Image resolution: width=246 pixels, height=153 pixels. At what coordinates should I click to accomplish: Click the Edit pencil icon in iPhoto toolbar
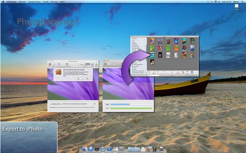pos(154,72)
